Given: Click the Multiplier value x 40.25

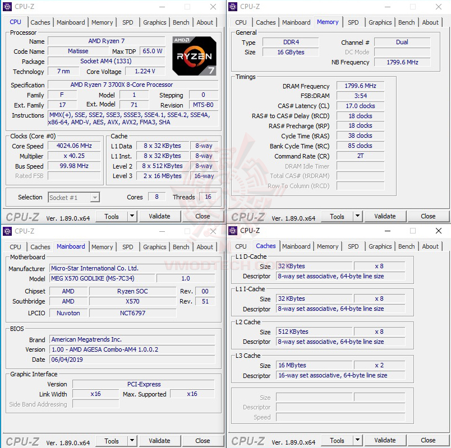Looking at the screenshot, I should [x=74, y=156].
